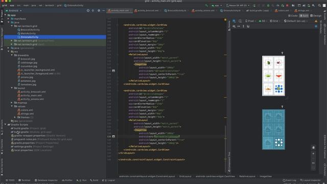The height and width of the screenshot is (184, 327).
Task: Switch to activity_broccoli.xml tab
Action: (148, 10)
